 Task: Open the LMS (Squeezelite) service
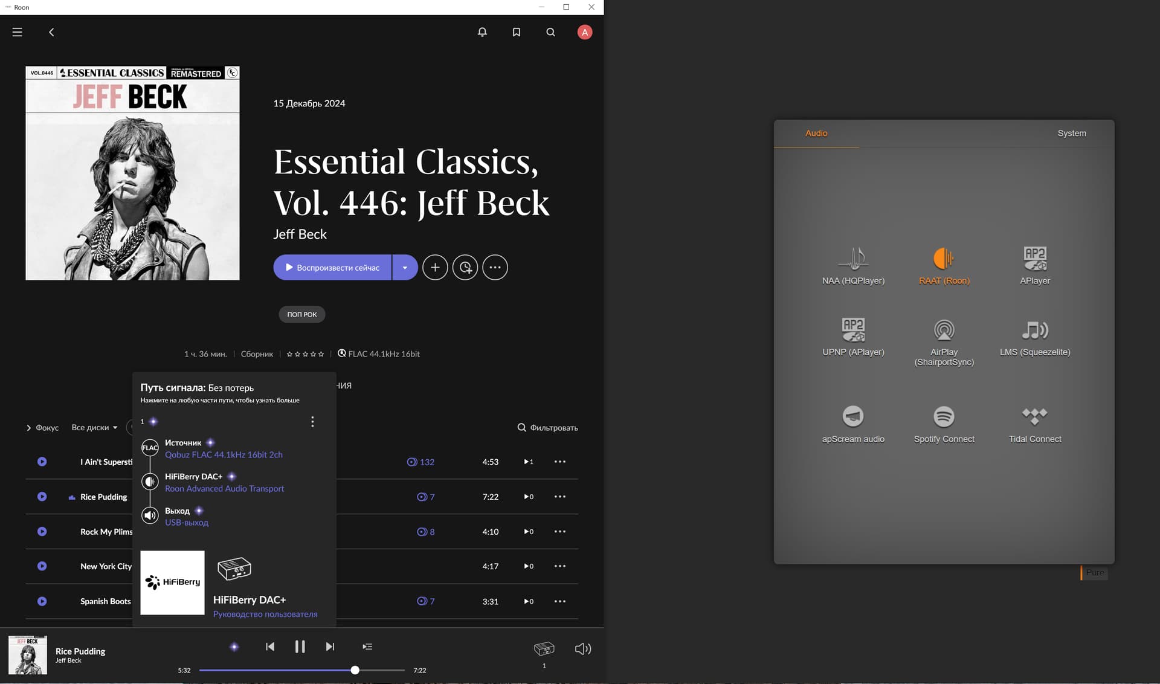pos(1034,331)
